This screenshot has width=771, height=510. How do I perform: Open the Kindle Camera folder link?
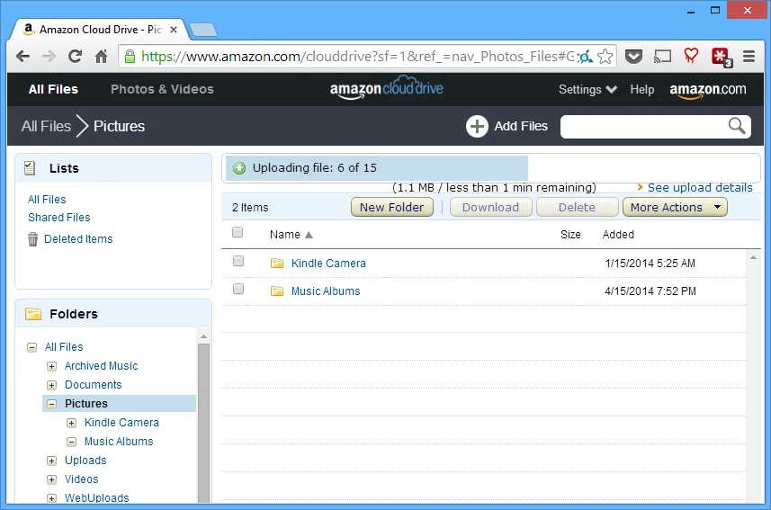328,264
